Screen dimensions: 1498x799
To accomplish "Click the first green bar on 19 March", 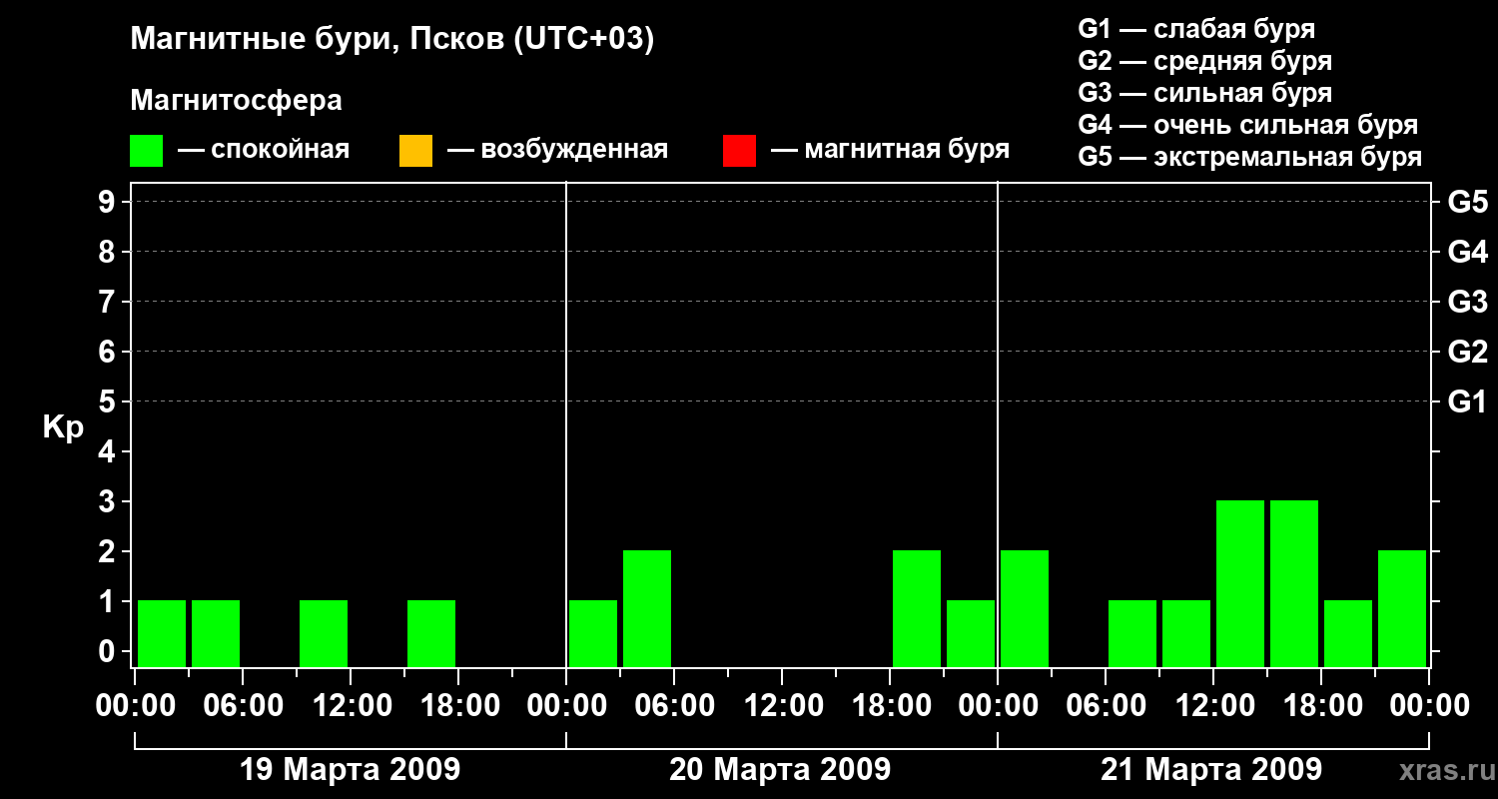I will coord(162,633).
